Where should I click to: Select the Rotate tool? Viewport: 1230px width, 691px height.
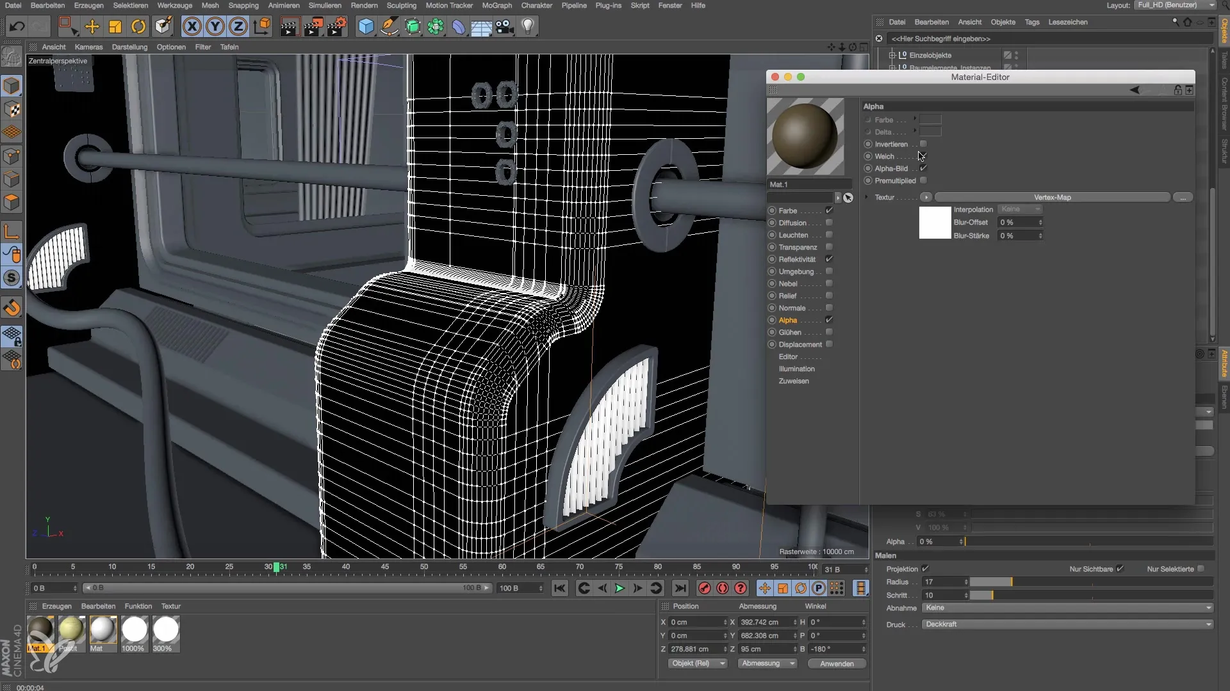(138, 26)
